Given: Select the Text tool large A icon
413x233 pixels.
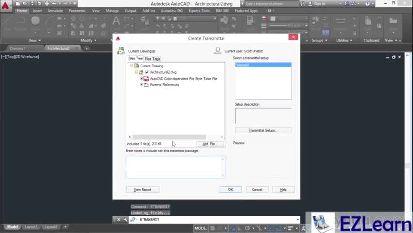Looking at the screenshot, I should (x=116, y=20).
